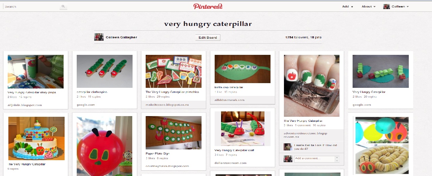Click Laurie's commenter avatar on nail pin
432x176 pixels.
[288, 147]
